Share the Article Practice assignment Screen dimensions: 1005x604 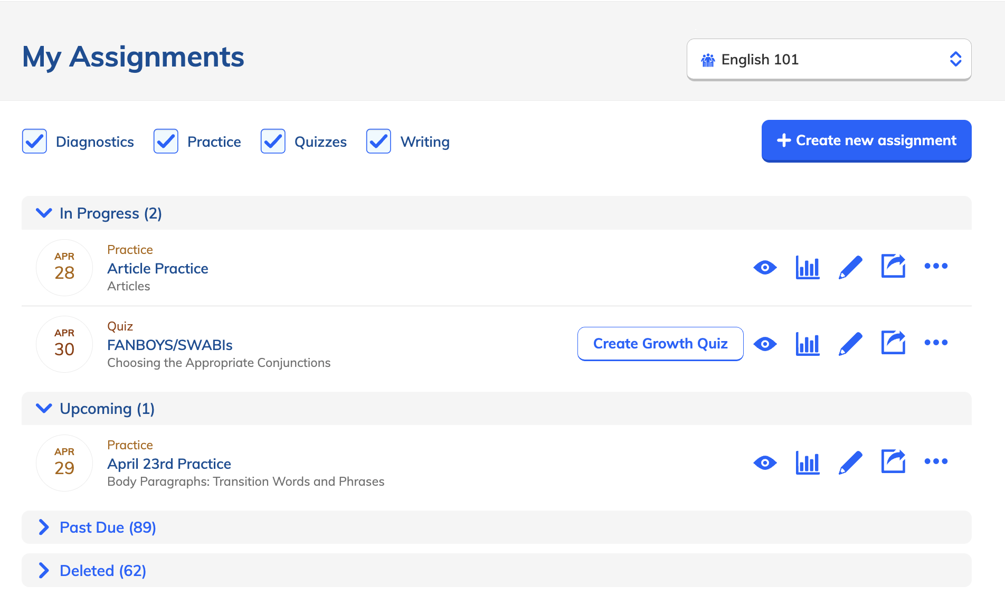coord(893,266)
